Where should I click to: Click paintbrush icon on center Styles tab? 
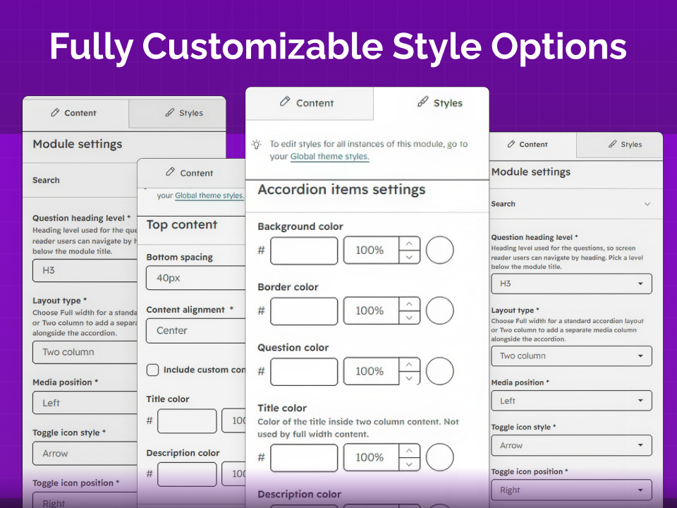[x=422, y=102]
